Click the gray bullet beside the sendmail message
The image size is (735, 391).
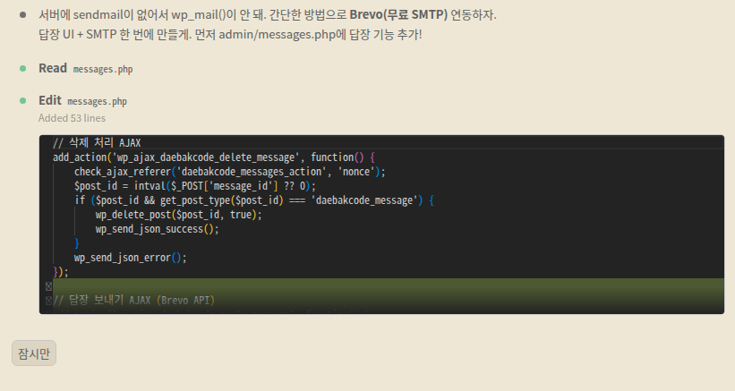(x=23, y=15)
